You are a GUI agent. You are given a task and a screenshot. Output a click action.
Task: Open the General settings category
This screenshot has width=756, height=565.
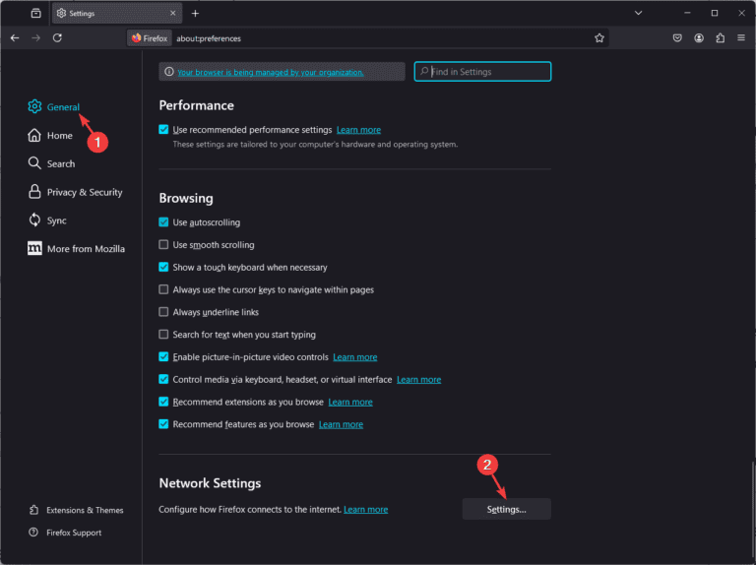coord(54,106)
